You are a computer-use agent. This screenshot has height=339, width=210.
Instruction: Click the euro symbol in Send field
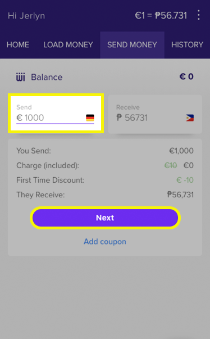coord(20,118)
